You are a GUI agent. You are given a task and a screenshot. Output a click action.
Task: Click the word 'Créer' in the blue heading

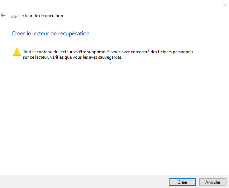pos(18,34)
